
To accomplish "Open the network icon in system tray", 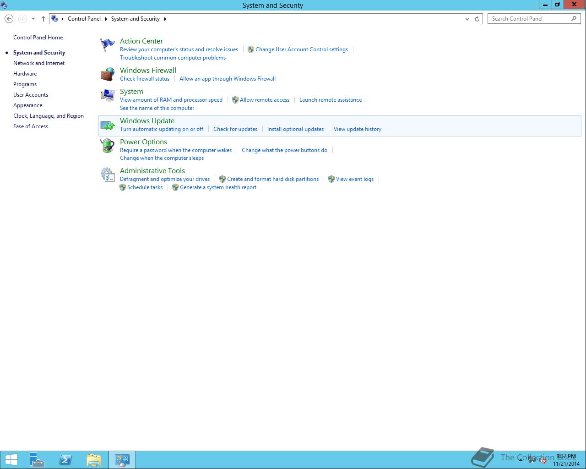I will (x=532, y=460).
